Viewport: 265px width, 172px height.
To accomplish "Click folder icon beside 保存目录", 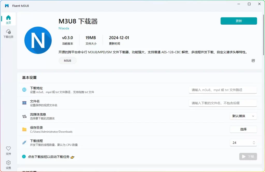I will 24,130.
